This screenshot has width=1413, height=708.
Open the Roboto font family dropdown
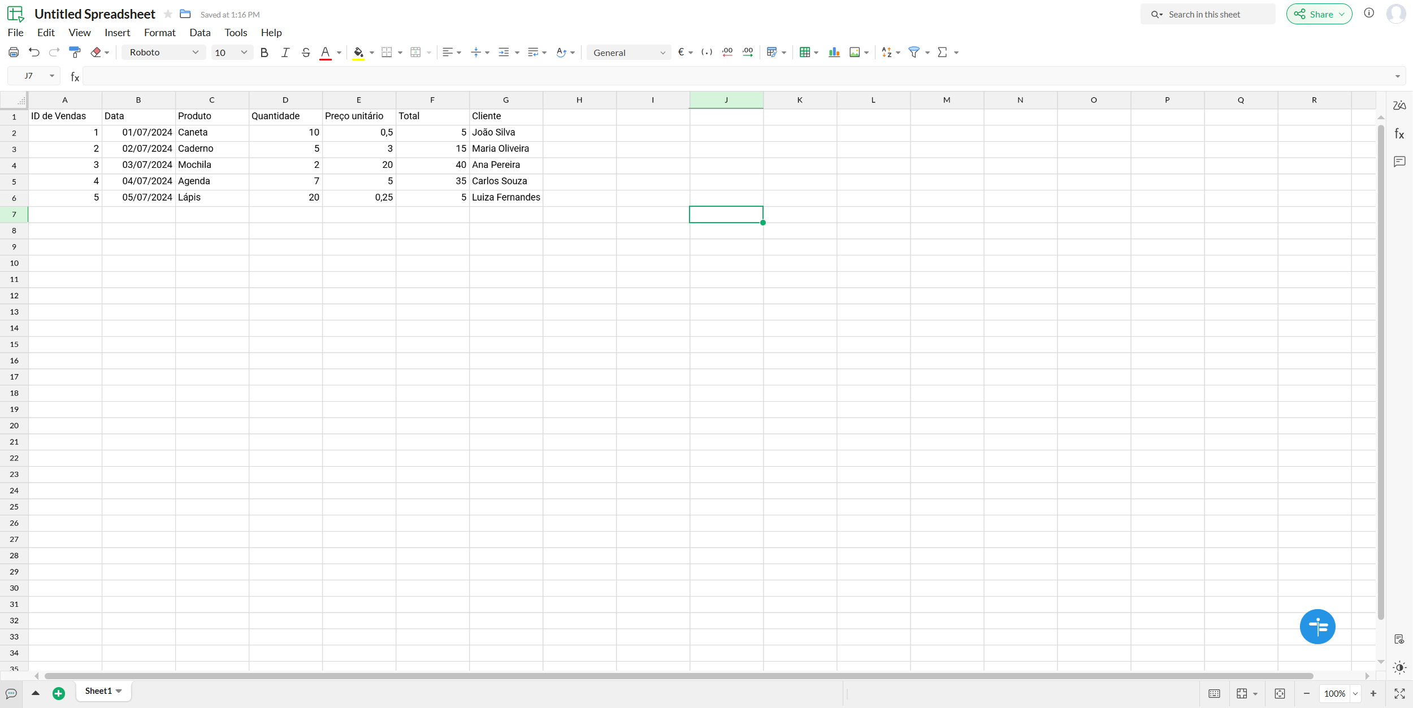tap(163, 53)
